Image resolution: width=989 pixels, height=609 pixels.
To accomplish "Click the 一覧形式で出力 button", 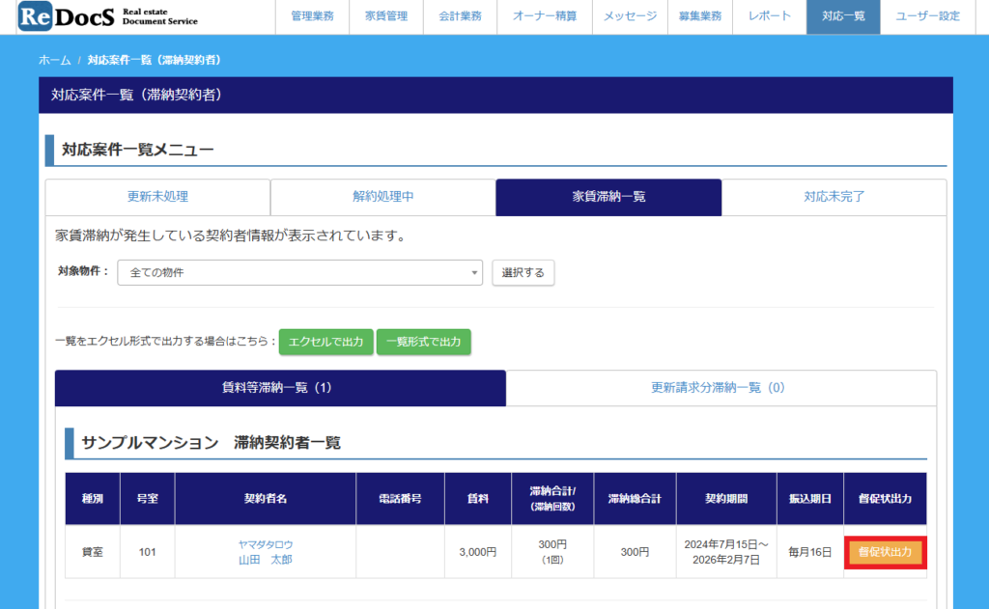I will 424,342.
